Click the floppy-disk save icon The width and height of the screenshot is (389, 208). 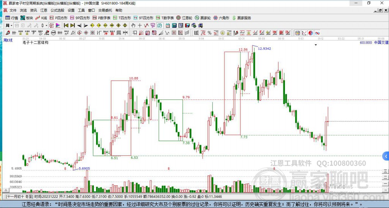187,25
